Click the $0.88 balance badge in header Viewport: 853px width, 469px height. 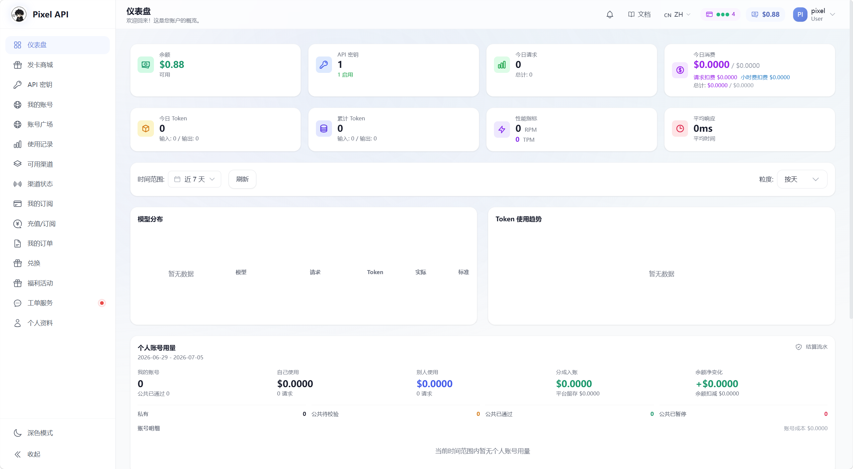coord(765,14)
